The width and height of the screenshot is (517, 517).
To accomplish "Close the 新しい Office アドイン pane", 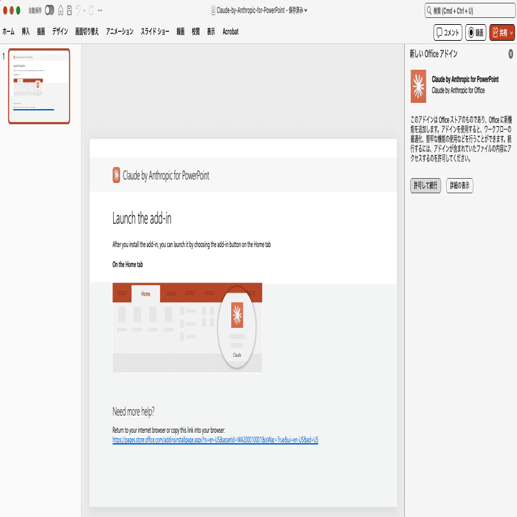I will tap(511, 54).
